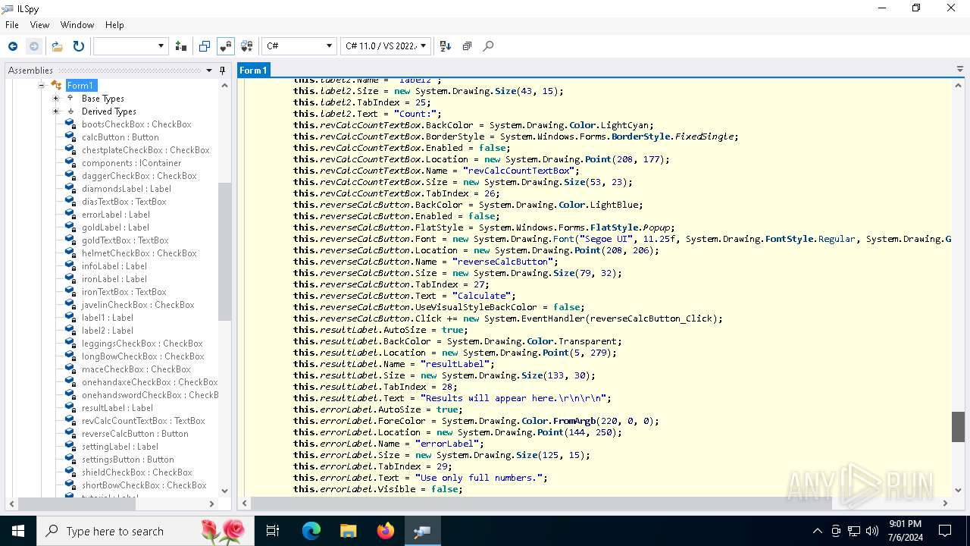The width and height of the screenshot is (970, 546).
Task: Launch Firefox from taskbar
Action: pos(385,531)
